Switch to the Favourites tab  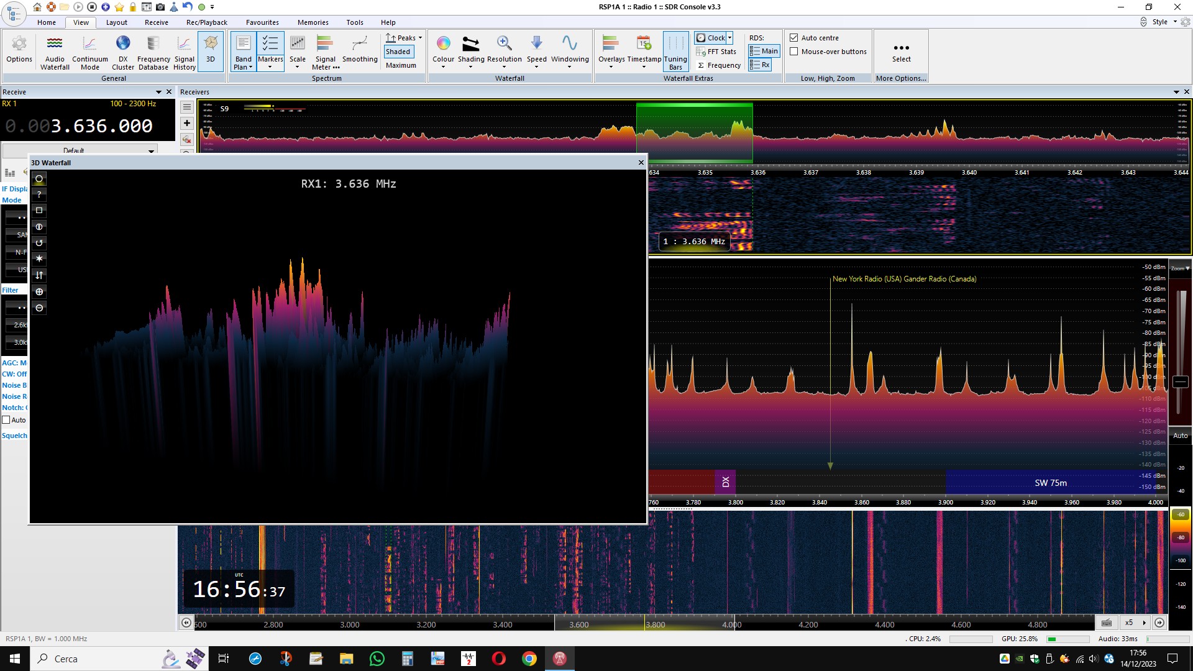(x=262, y=22)
